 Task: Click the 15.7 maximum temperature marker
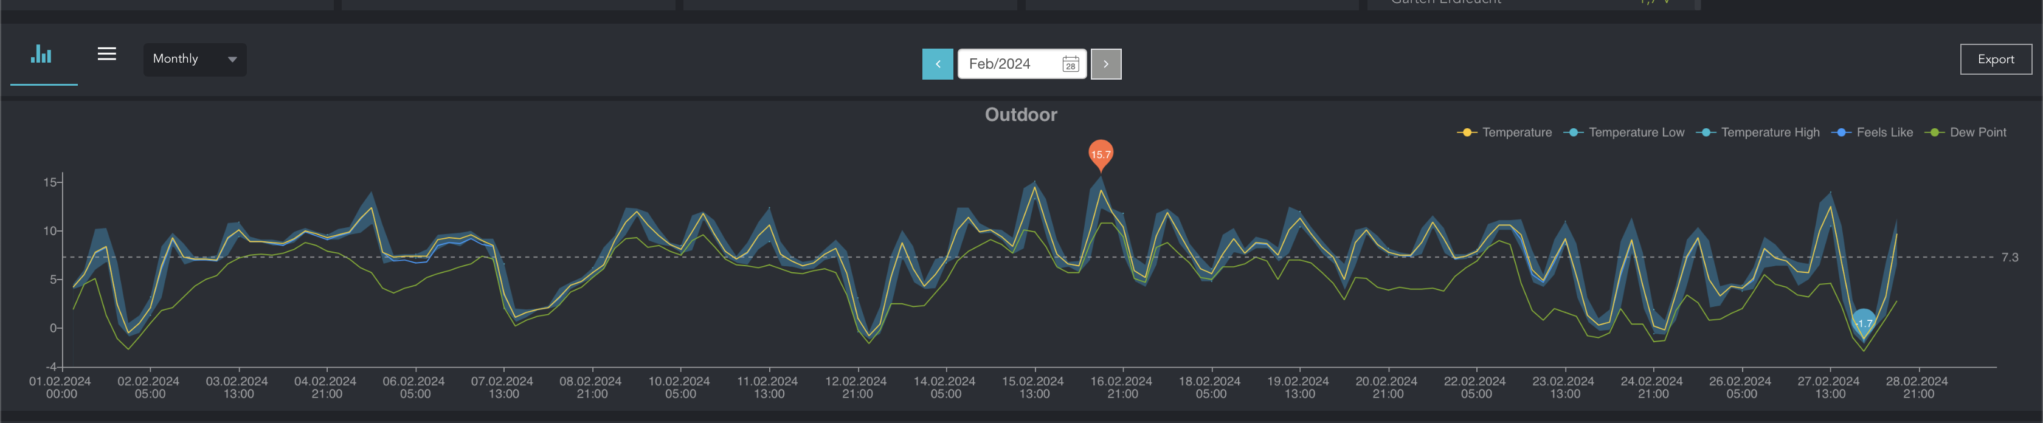(x=1101, y=154)
